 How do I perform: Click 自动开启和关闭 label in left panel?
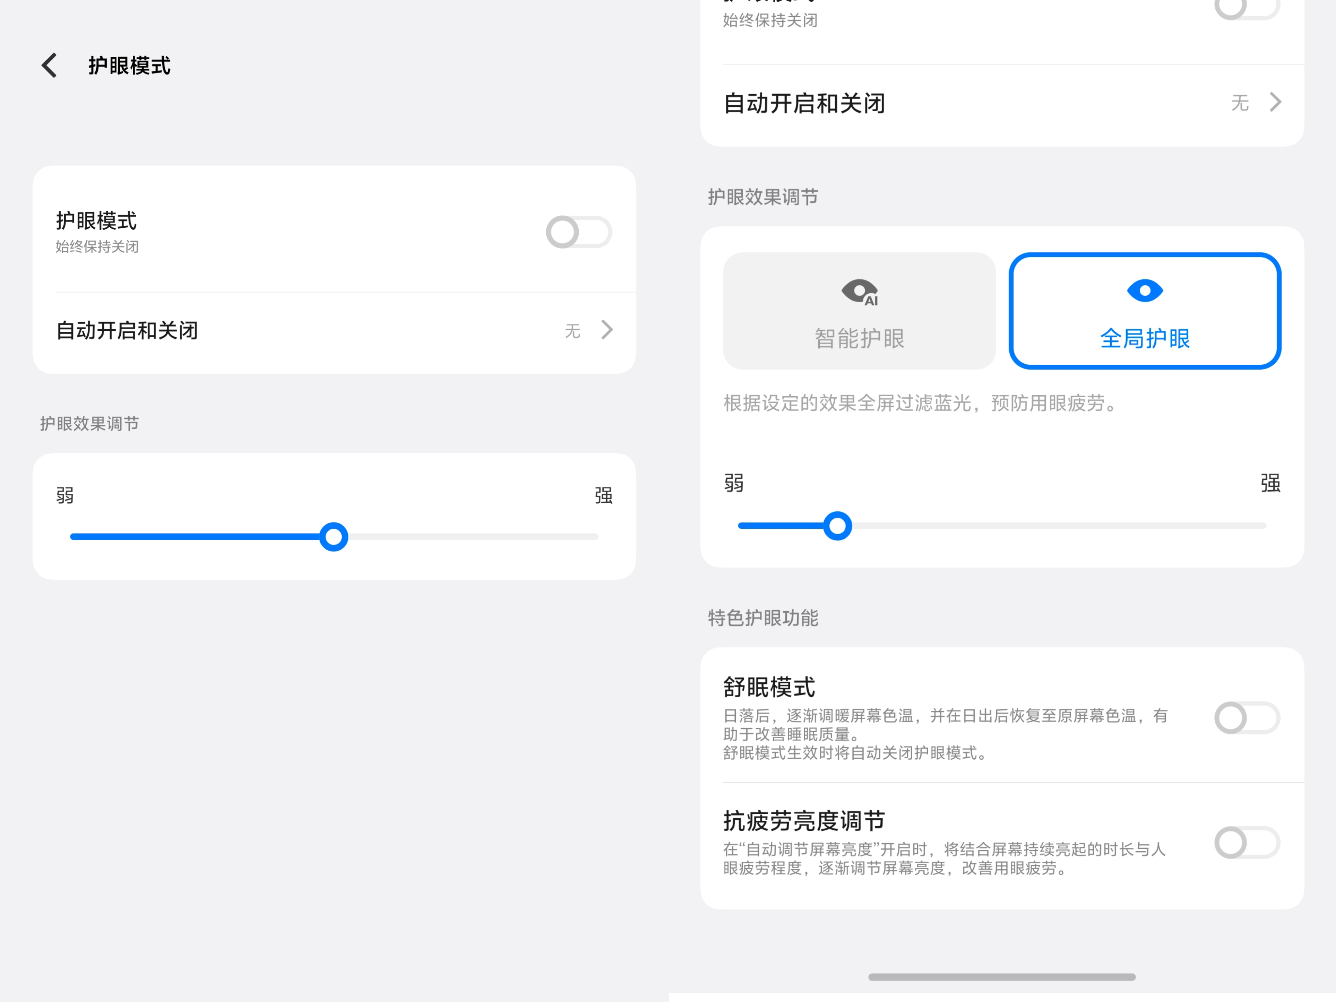pos(127,330)
